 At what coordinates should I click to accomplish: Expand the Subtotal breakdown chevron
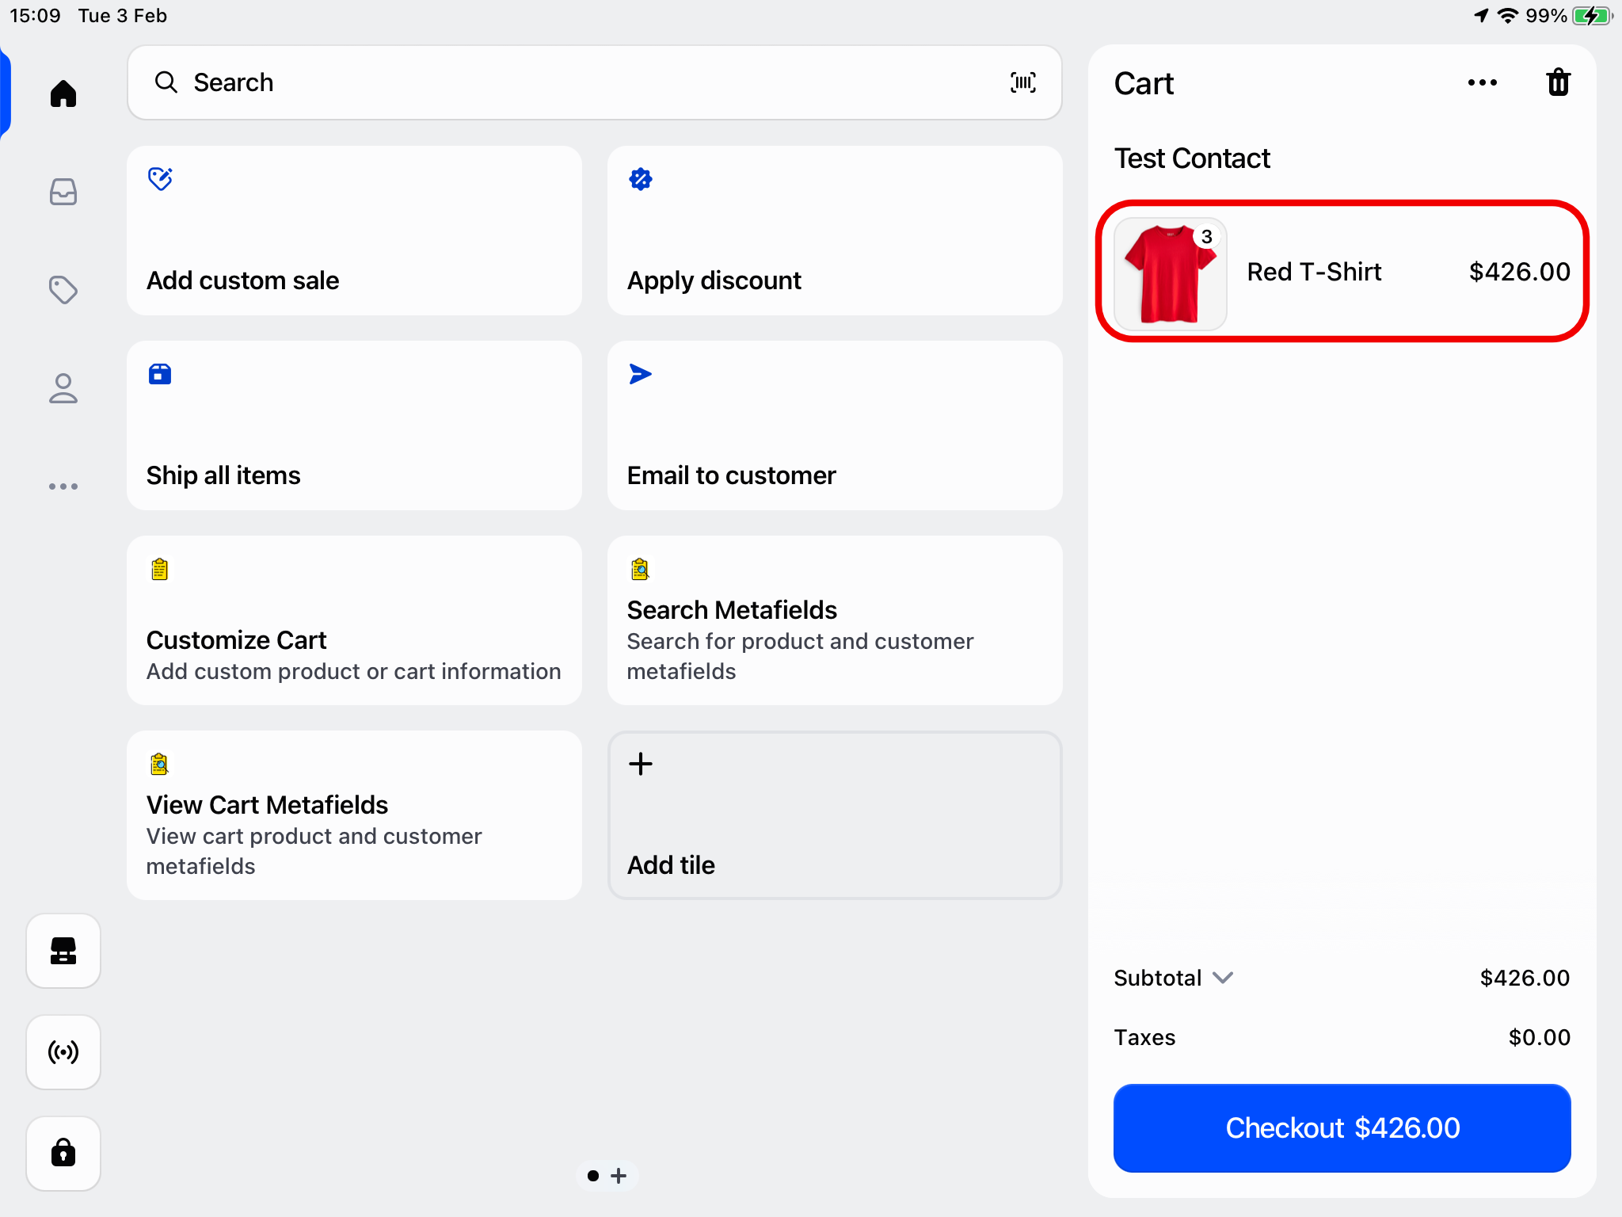[x=1223, y=978]
